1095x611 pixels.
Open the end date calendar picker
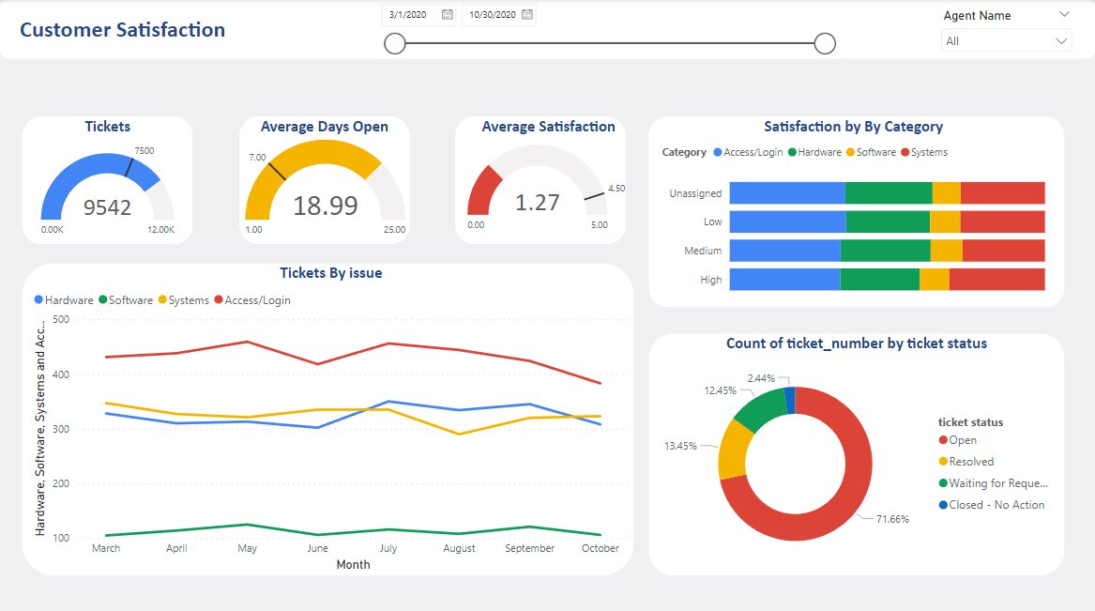pyautogui.click(x=526, y=14)
